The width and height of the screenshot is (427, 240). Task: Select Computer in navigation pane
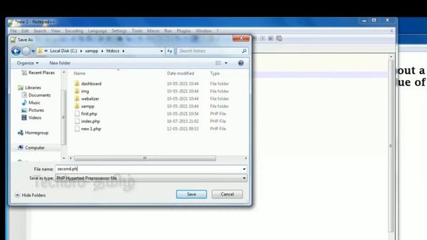[x=31, y=148]
